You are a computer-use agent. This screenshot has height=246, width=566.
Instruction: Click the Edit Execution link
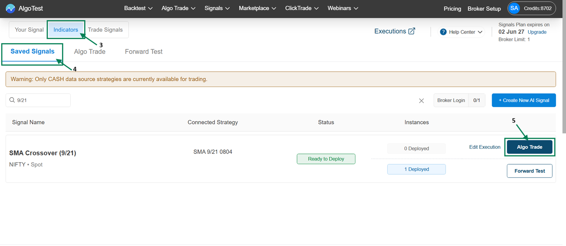pos(485,147)
